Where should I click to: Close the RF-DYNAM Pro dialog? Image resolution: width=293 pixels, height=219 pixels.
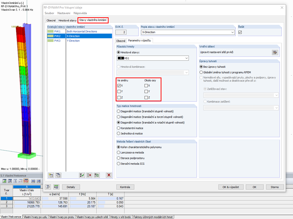[x=282, y=8]
